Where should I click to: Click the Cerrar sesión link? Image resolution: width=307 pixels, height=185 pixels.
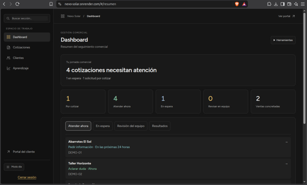click(27, 177)
